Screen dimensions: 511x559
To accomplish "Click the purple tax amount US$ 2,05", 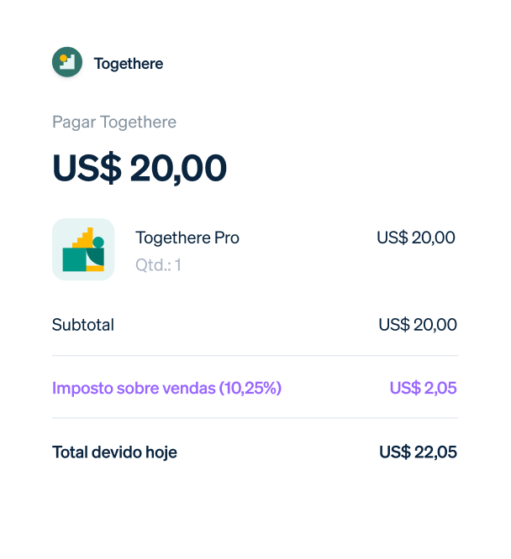I will [423, 388].
